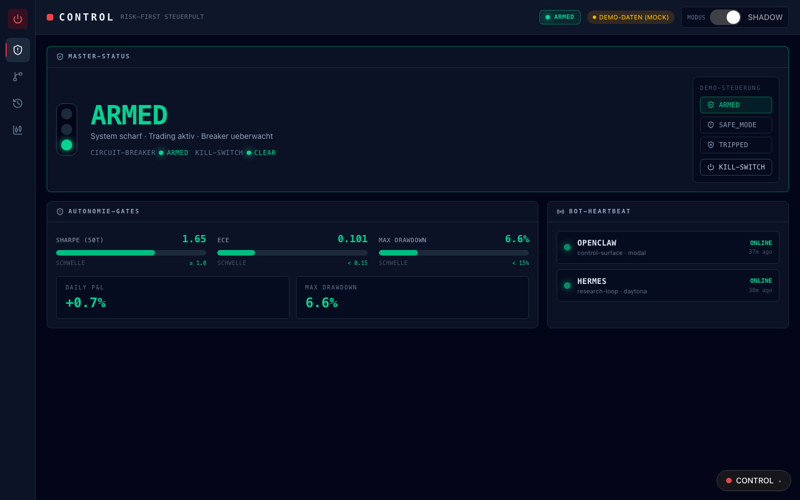Click the ECE value 0.101

353,239
